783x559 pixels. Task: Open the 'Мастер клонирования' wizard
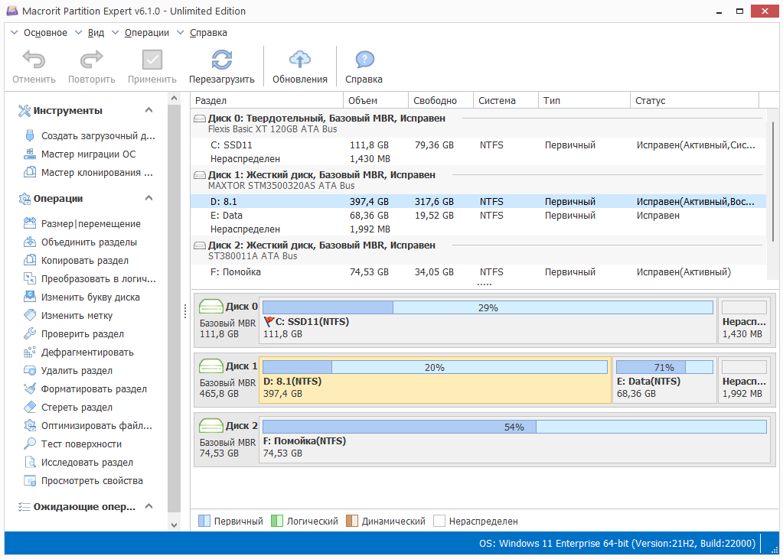click(89, 173)
